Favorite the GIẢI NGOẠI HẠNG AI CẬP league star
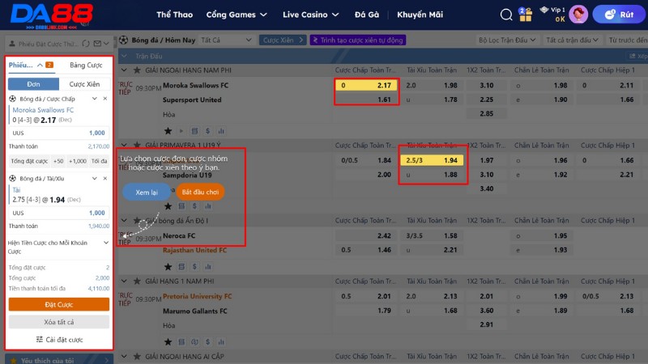This screenshot has width=648, height=364. click(137, 356)
